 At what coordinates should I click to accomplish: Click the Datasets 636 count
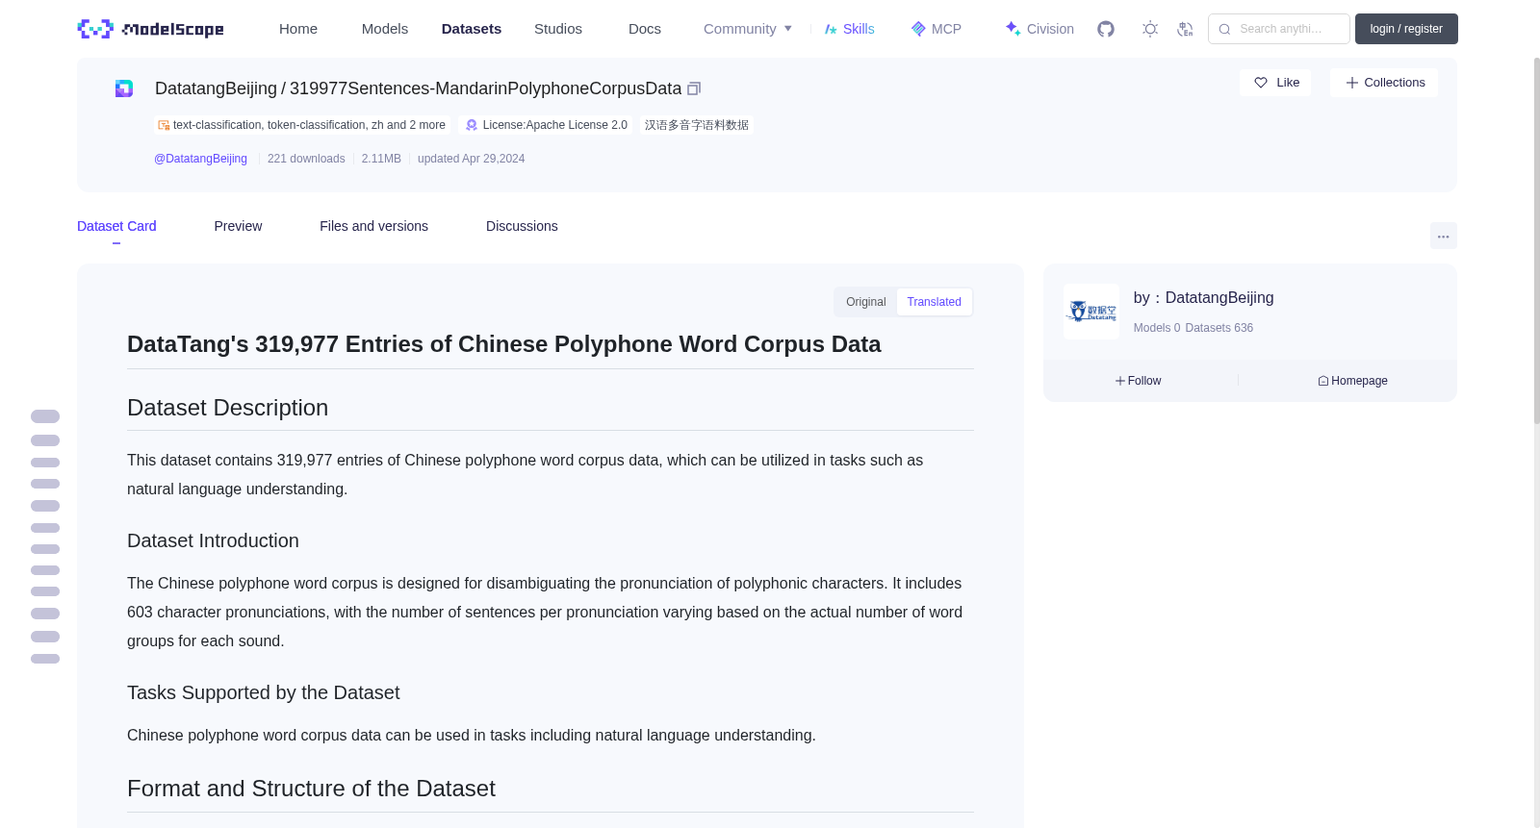(1219, 328)
